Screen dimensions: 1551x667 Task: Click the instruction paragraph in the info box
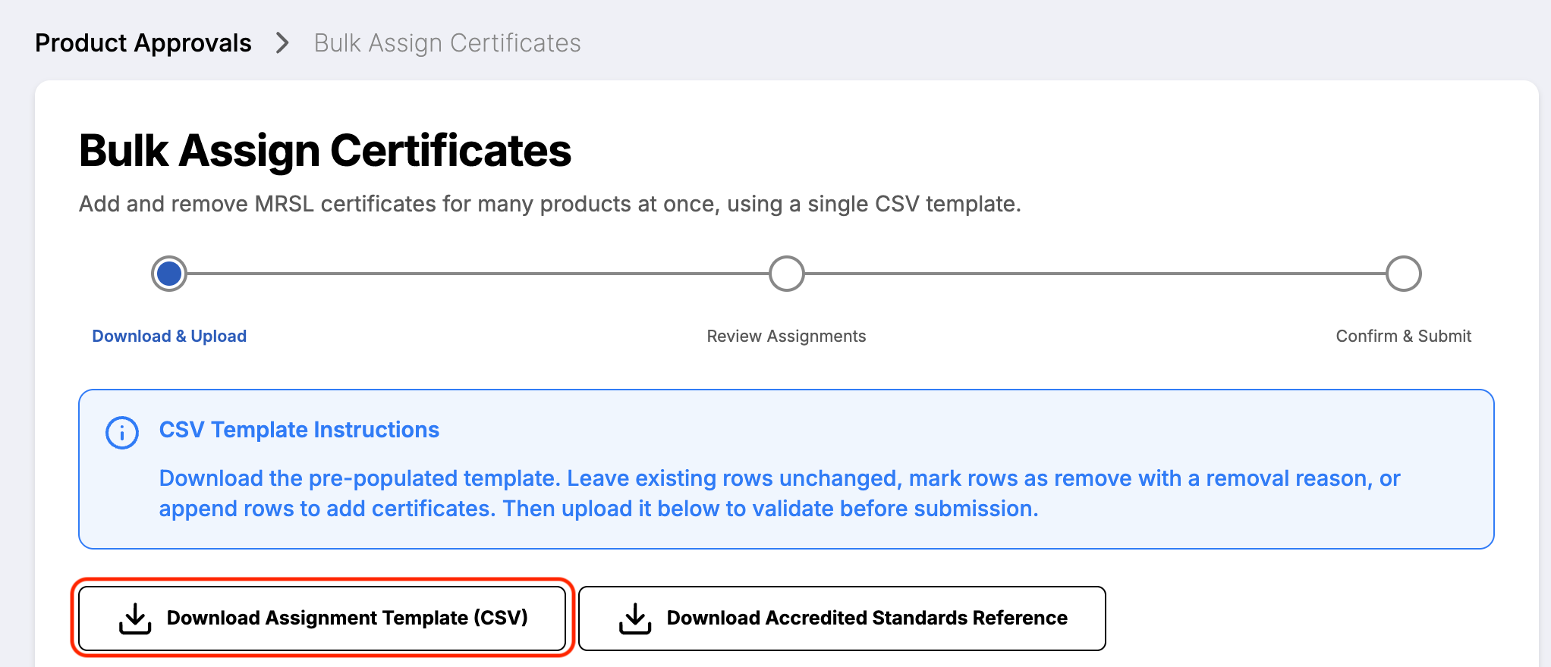[x=779, y=493]
